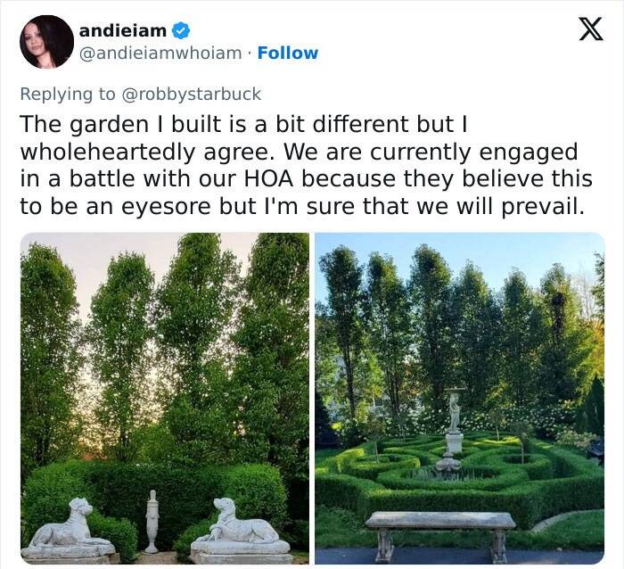Click the word 'wholeheartedly' in tweet
Image resolution: width=624 pixels, height=569 pixels.
(x=108, y=152)
